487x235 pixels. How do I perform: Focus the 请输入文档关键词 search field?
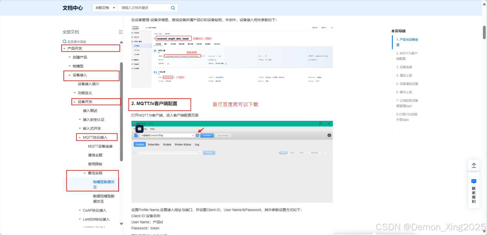[144, 8]
